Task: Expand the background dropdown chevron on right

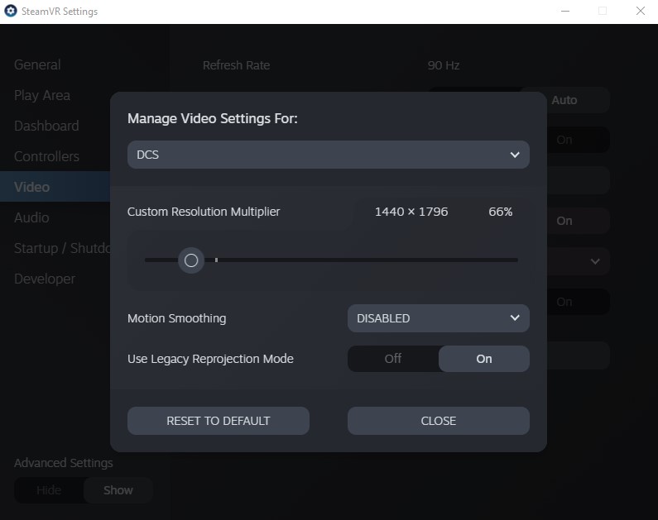Action: (x=595, y=261)
